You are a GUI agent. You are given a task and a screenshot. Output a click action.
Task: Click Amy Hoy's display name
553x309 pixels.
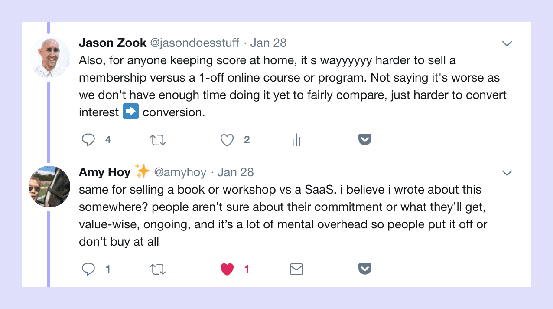tap(104, 172)
